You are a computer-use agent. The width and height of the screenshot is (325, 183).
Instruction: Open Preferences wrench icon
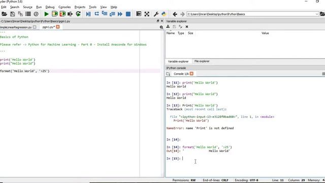click(x=156, y=14)
